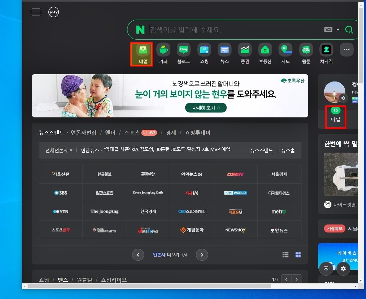Screen dimensions: 366x299
Task: Open the KBS WORLD press logo
Action: coord(235,193)
